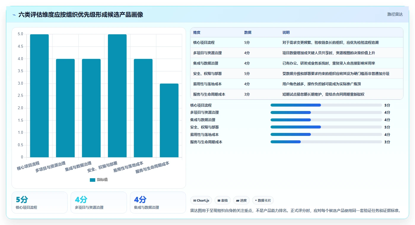Click the 集成与数据治理 progress bar
This screenshot has width=415, height=225.
(326, 120)
